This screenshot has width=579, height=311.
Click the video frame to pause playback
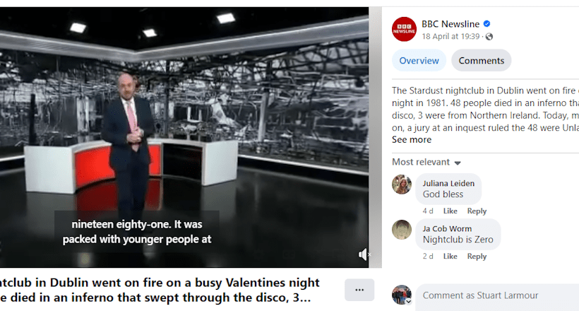click(x=184, y=137)
